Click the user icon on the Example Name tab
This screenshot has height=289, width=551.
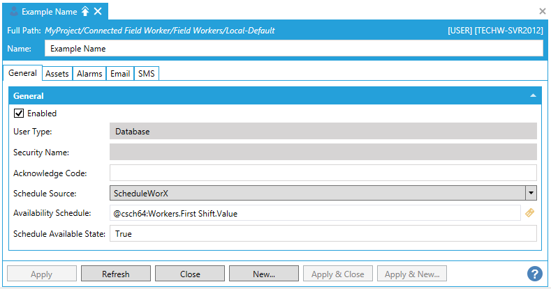coord(13,11)
